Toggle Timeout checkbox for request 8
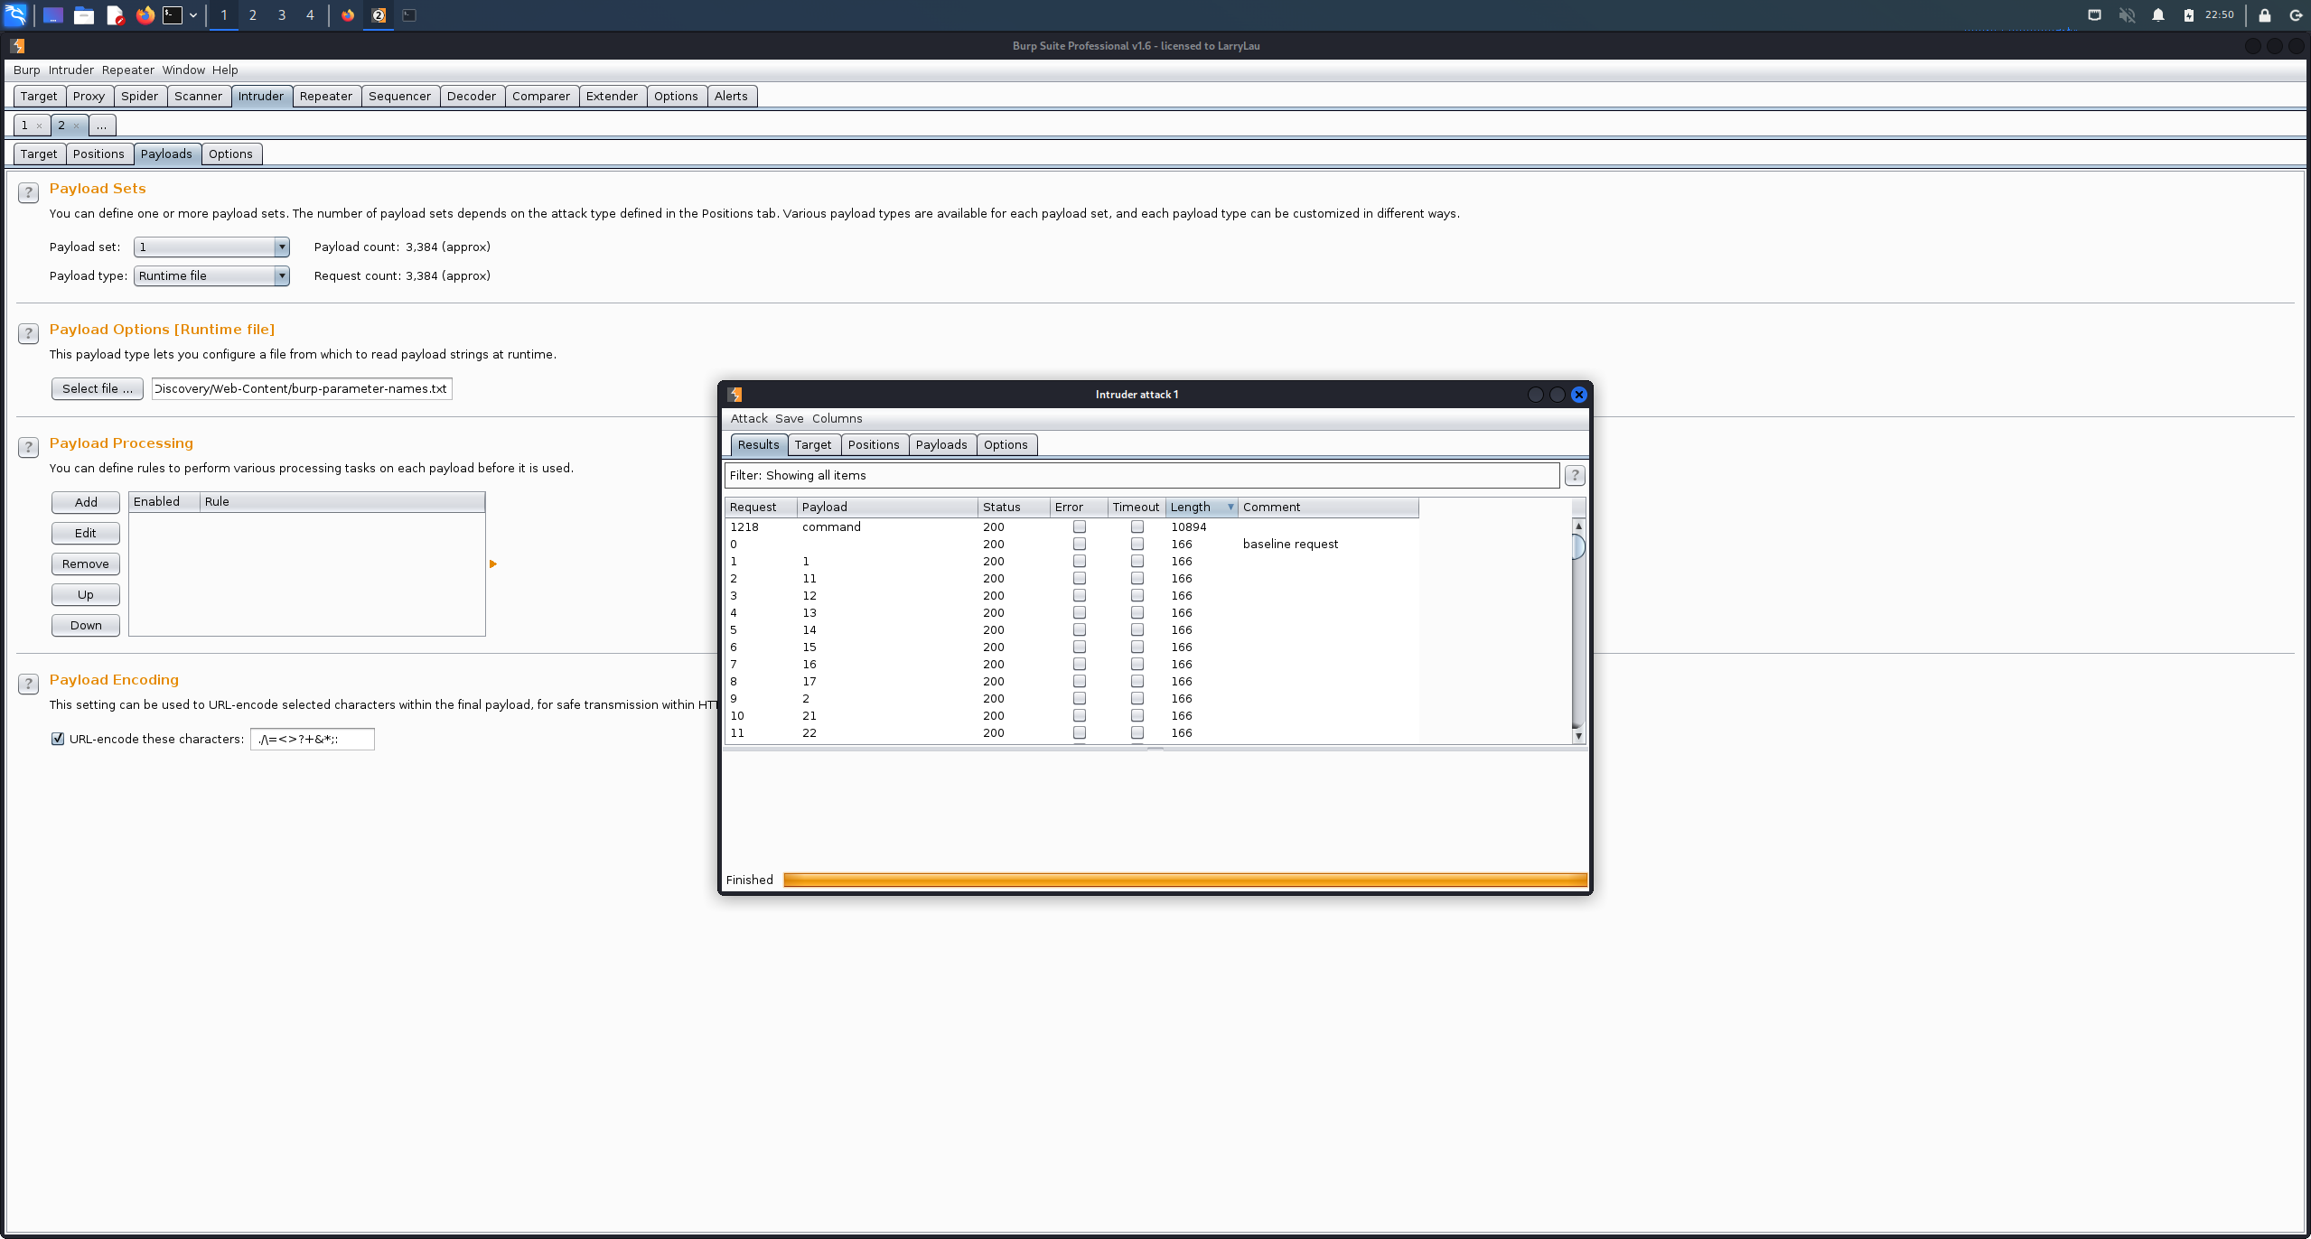The image size is (2311, 1239). tap(1137, 681)
